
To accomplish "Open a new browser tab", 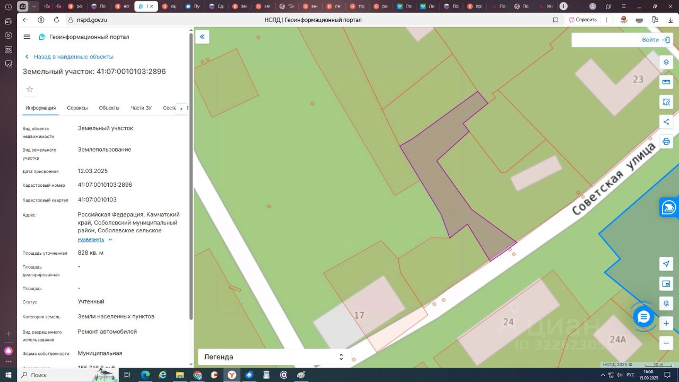I will 563,6.
